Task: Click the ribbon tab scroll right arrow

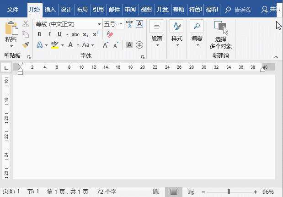Action: (279, 10)
